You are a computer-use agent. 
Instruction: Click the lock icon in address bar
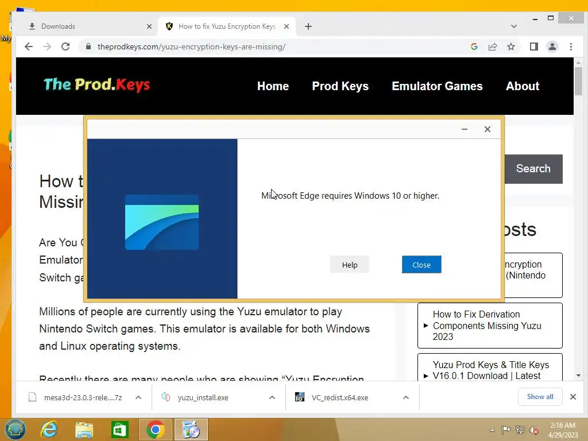coord(88,47)
